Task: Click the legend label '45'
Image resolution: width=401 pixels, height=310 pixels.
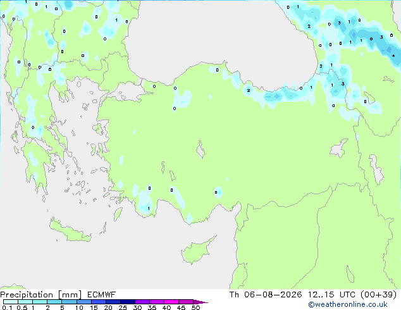Action: click(x=181, y=307)
